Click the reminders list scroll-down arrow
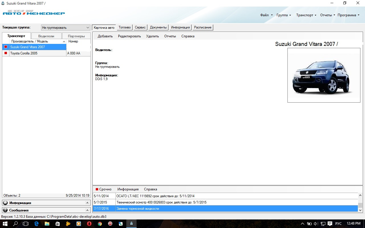This screenshot has height=228, width=365. [360, 210]
